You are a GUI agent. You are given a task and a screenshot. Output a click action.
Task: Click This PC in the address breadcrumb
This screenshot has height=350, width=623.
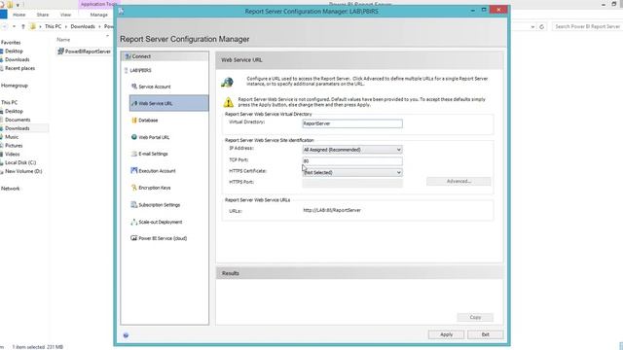[53, 26]
